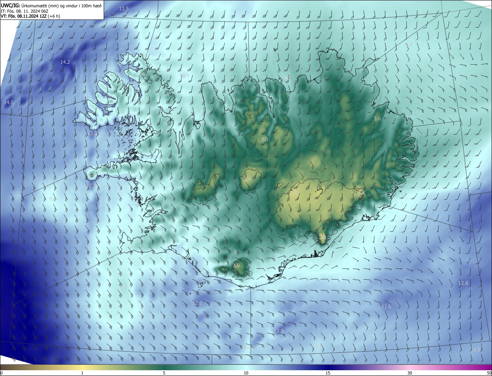Click the yellow band of the color scale
This screenshot has height=376, width=492.
[x=82, y=367]
